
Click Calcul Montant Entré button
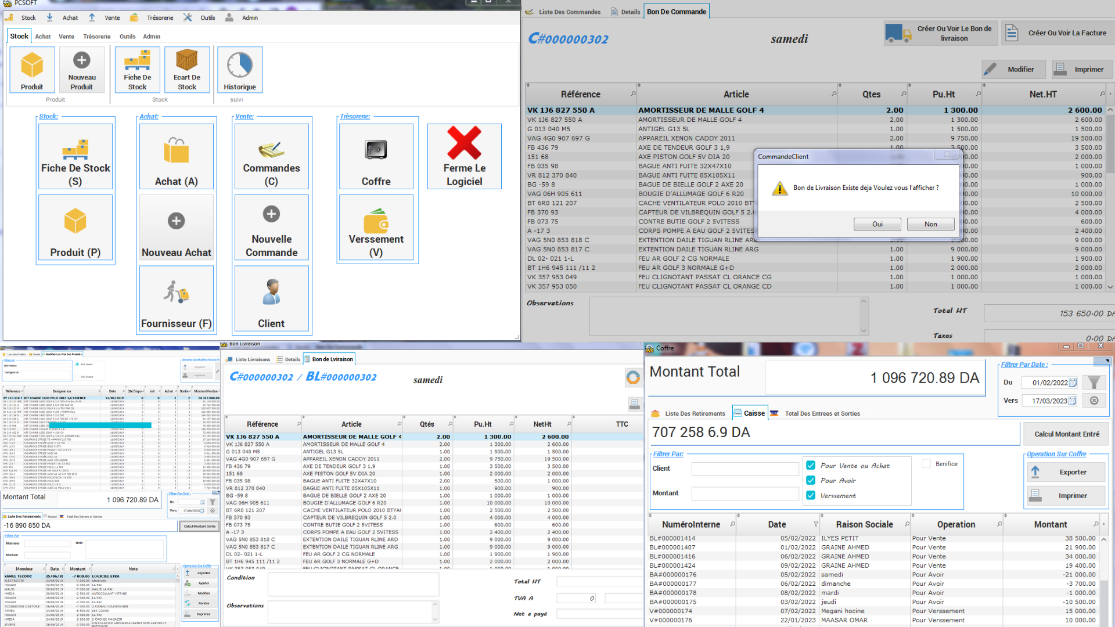pos(1066,434)
